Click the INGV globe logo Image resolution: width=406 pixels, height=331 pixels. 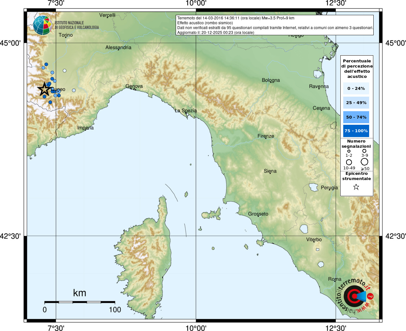42,25
